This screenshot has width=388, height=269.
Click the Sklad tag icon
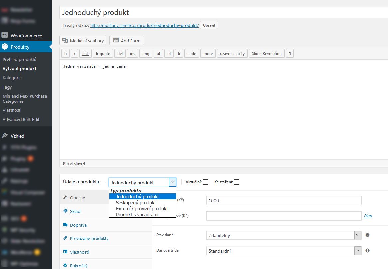(65, 211)
